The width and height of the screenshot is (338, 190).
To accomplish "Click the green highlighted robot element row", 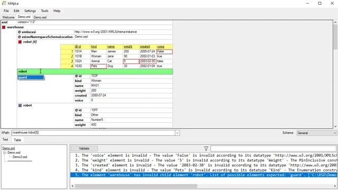I will coord(95,71).
